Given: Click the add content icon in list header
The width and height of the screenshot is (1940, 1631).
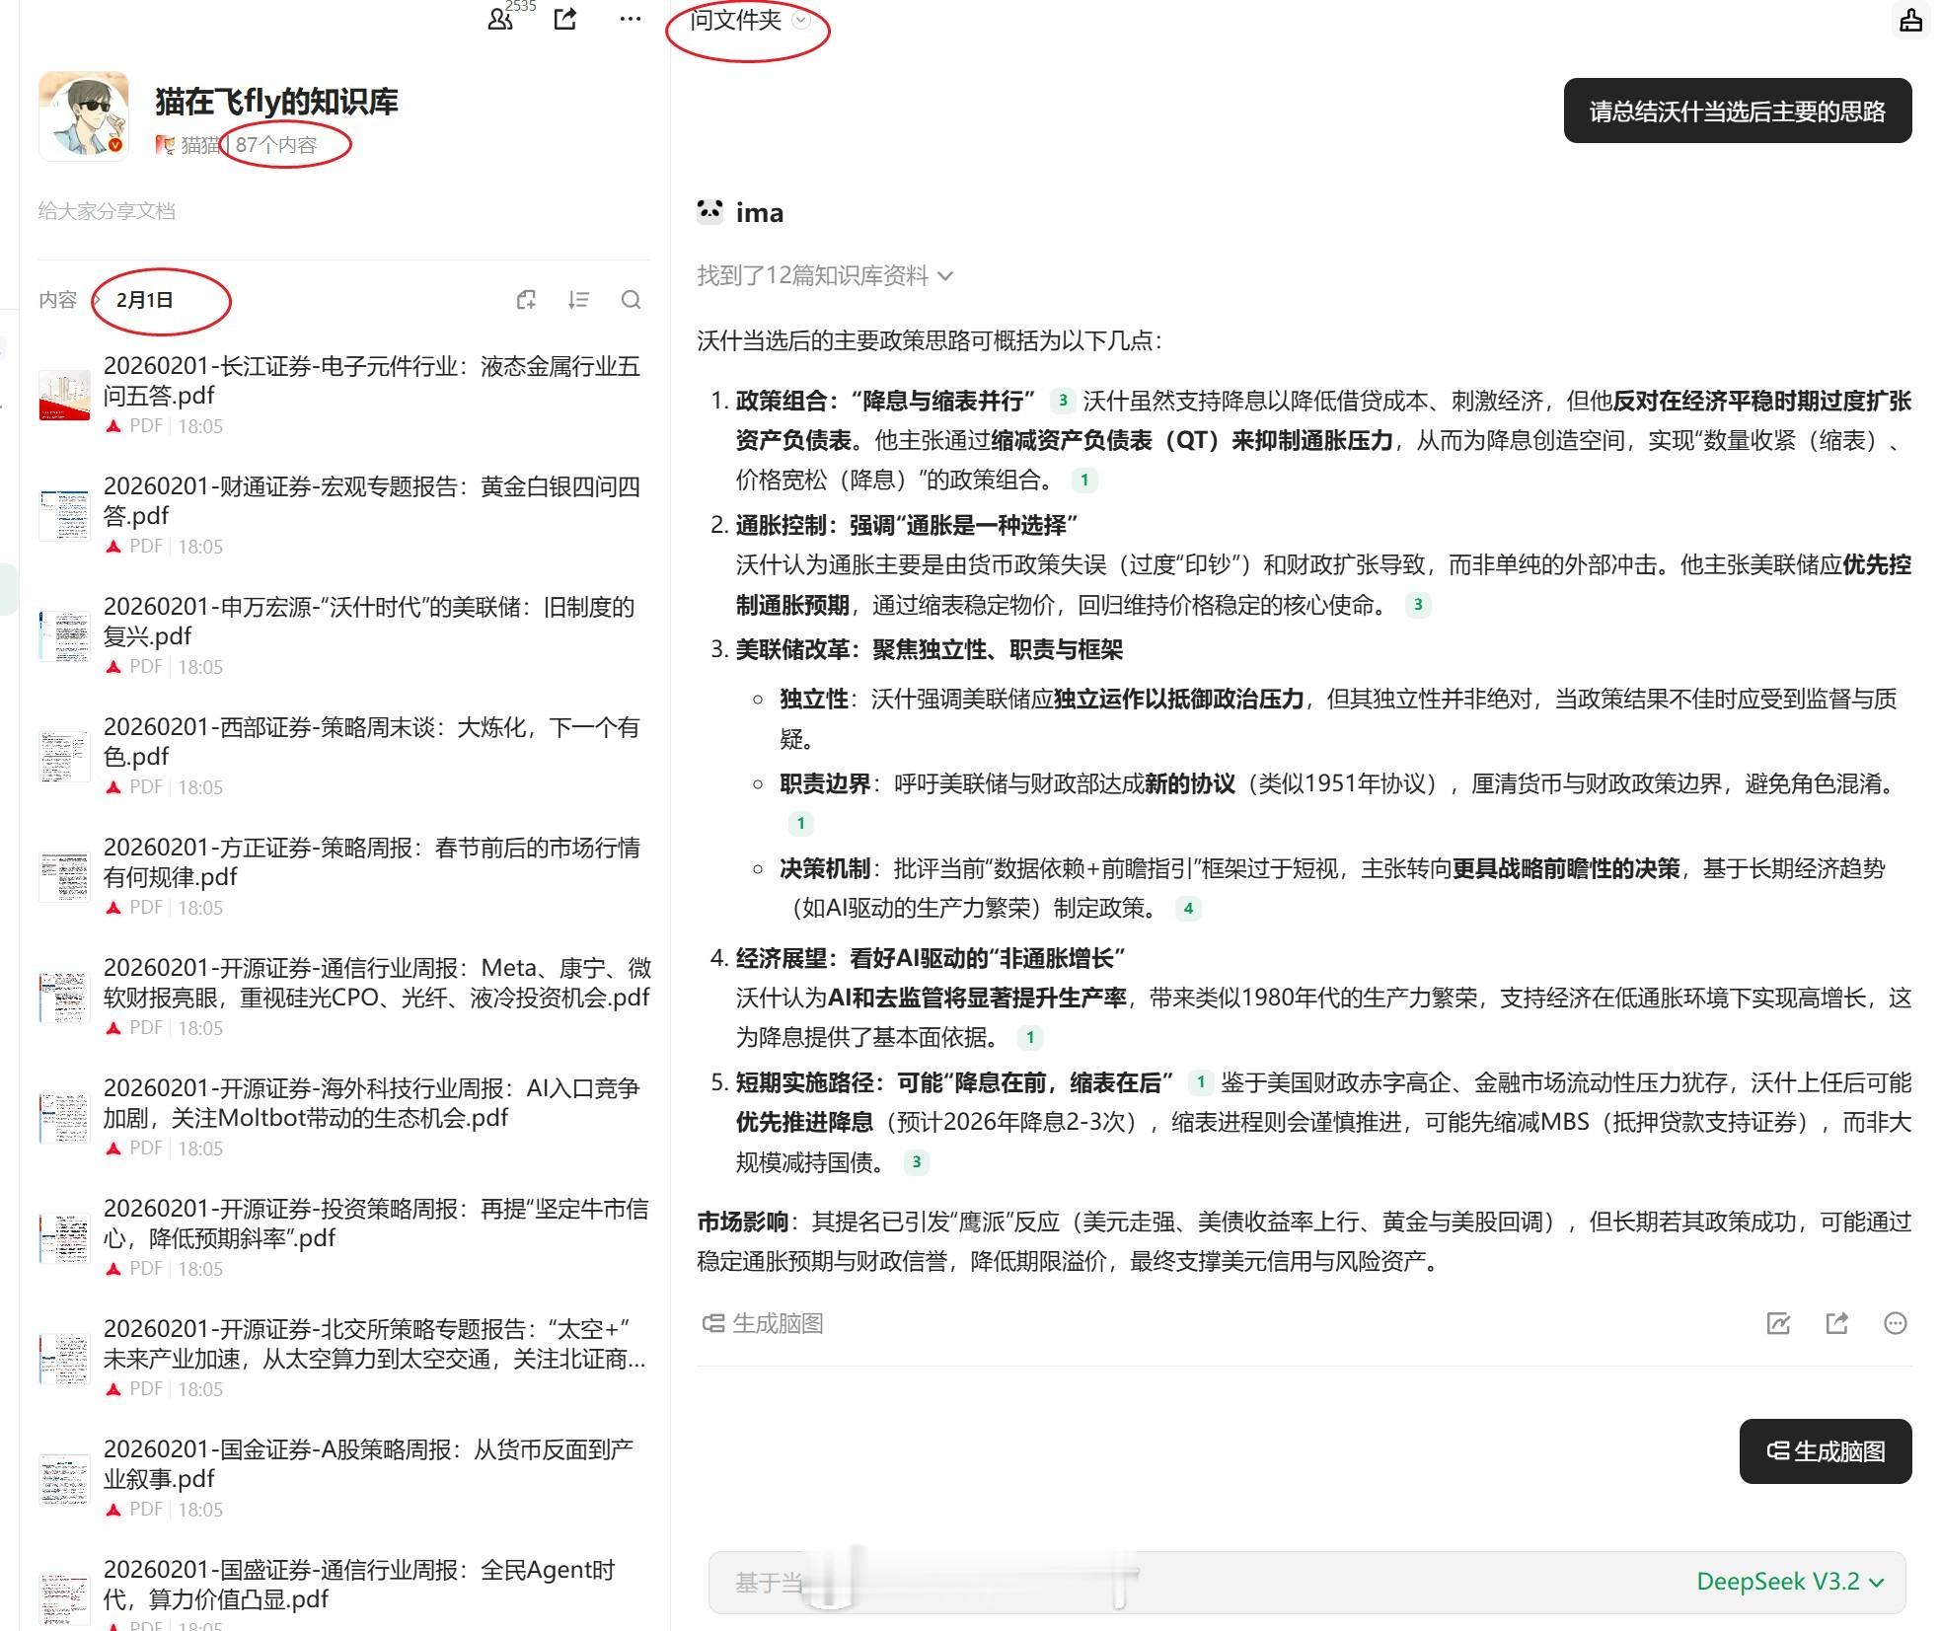Looking at the screenshot, I should [527, 300].
